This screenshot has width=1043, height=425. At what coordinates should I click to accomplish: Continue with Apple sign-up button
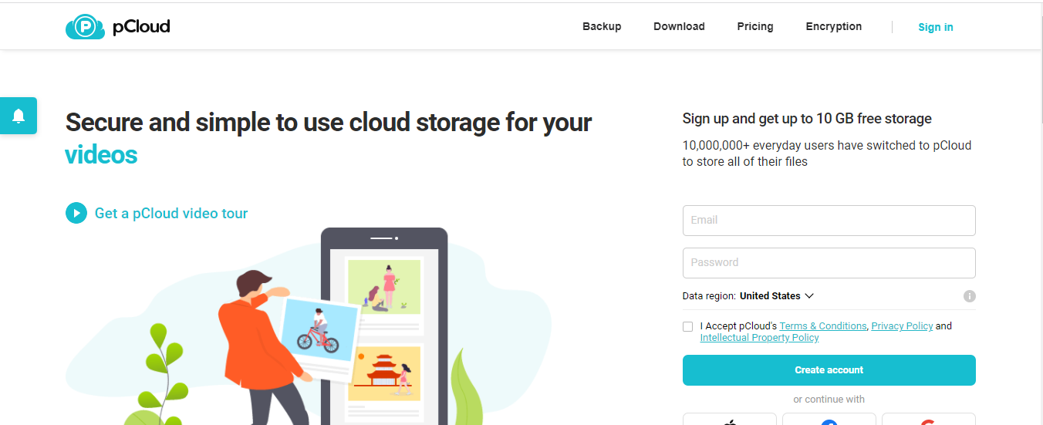(730, 420)
